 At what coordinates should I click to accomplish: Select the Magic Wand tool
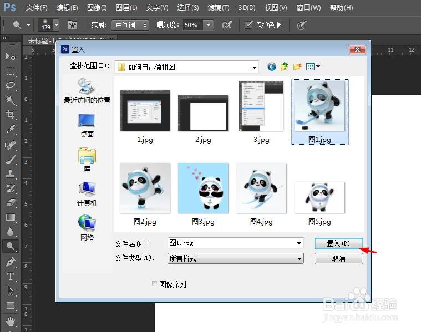pyautogui.click(x=11, y=100)
